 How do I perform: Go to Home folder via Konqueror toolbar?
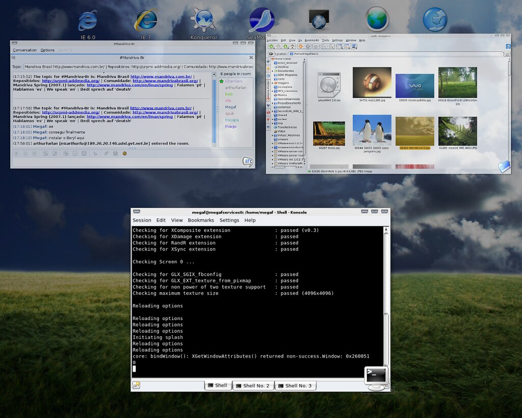pos(292,46)
